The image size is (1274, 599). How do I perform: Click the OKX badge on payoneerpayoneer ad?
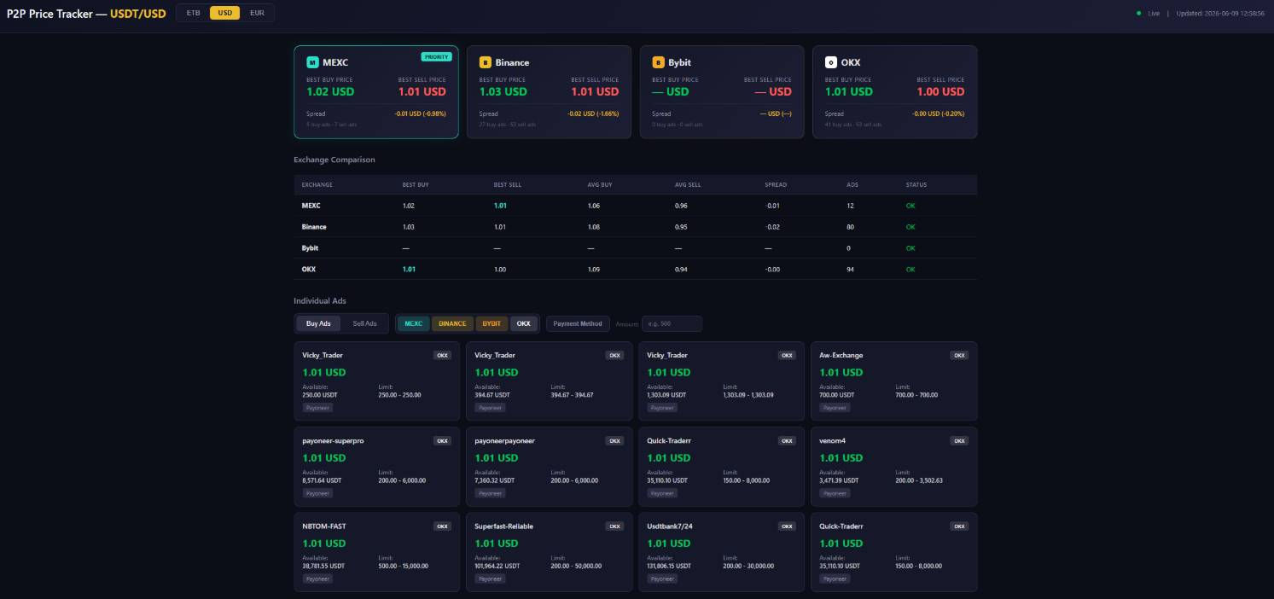[x=614, y=441]
